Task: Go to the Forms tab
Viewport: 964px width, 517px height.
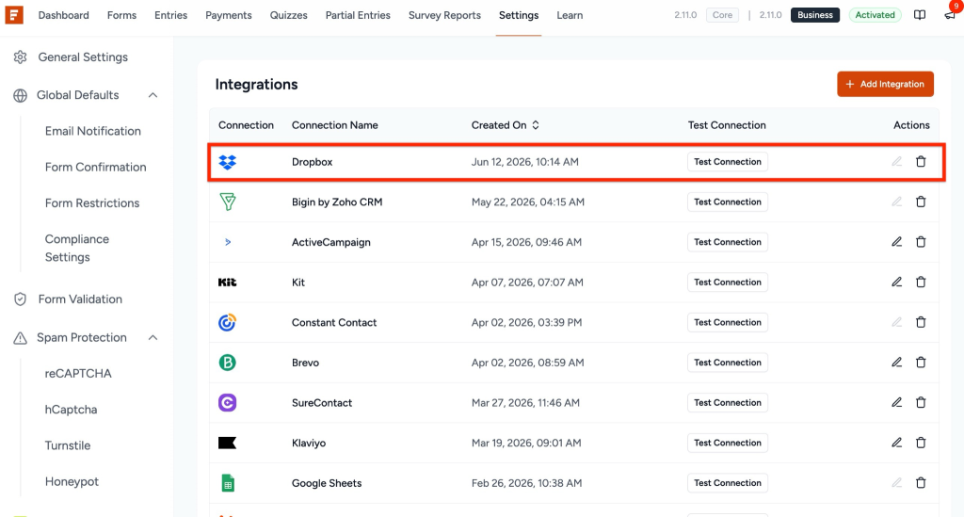Action: pos(121,15)
